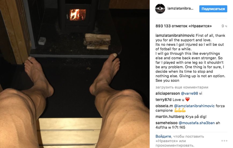Open the three-dots more options menu
Viewport: 233px width, 148px height.
[224, 141]
